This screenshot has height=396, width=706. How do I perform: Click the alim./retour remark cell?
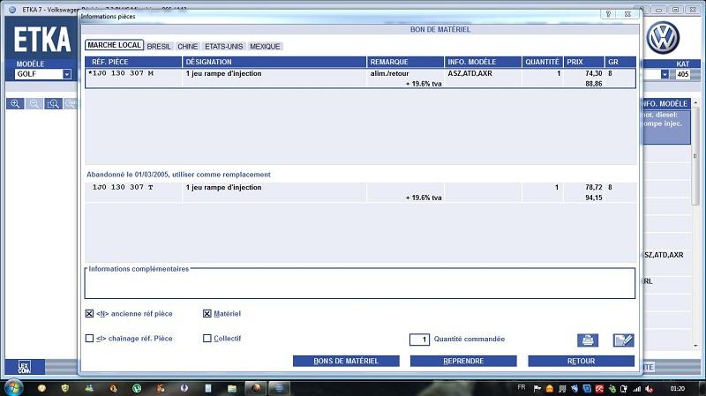pyautogui.click(x=389, y=73)
